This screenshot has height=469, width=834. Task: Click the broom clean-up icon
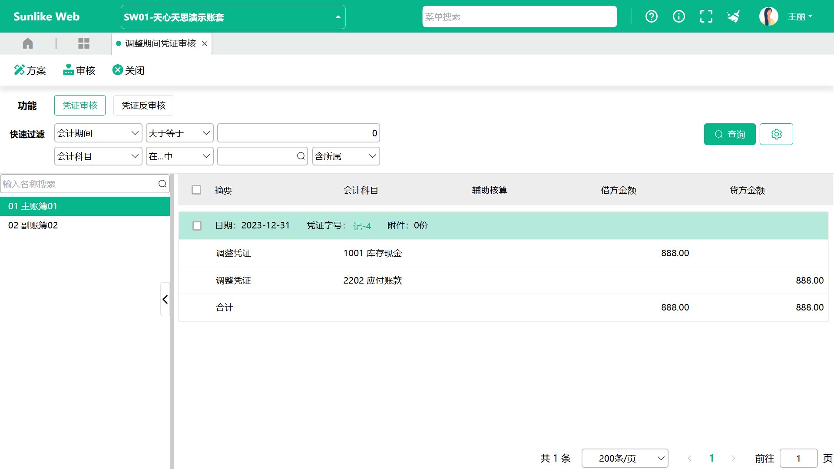[x=734, y=17]
